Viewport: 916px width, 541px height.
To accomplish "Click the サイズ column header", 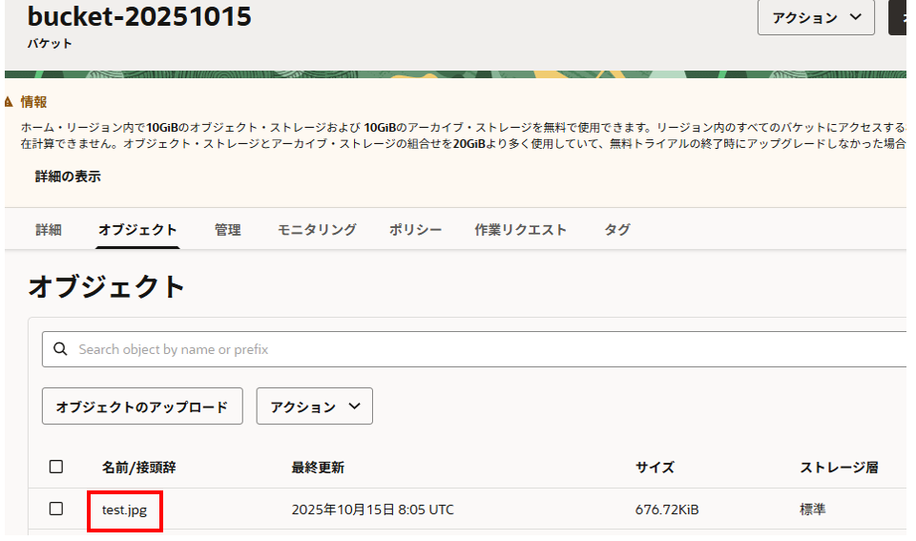I will 655,468.
